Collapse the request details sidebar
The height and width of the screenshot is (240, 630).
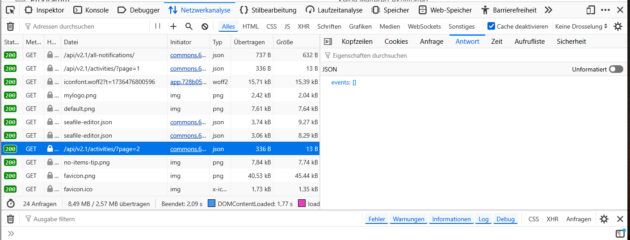tap(328, 42)
